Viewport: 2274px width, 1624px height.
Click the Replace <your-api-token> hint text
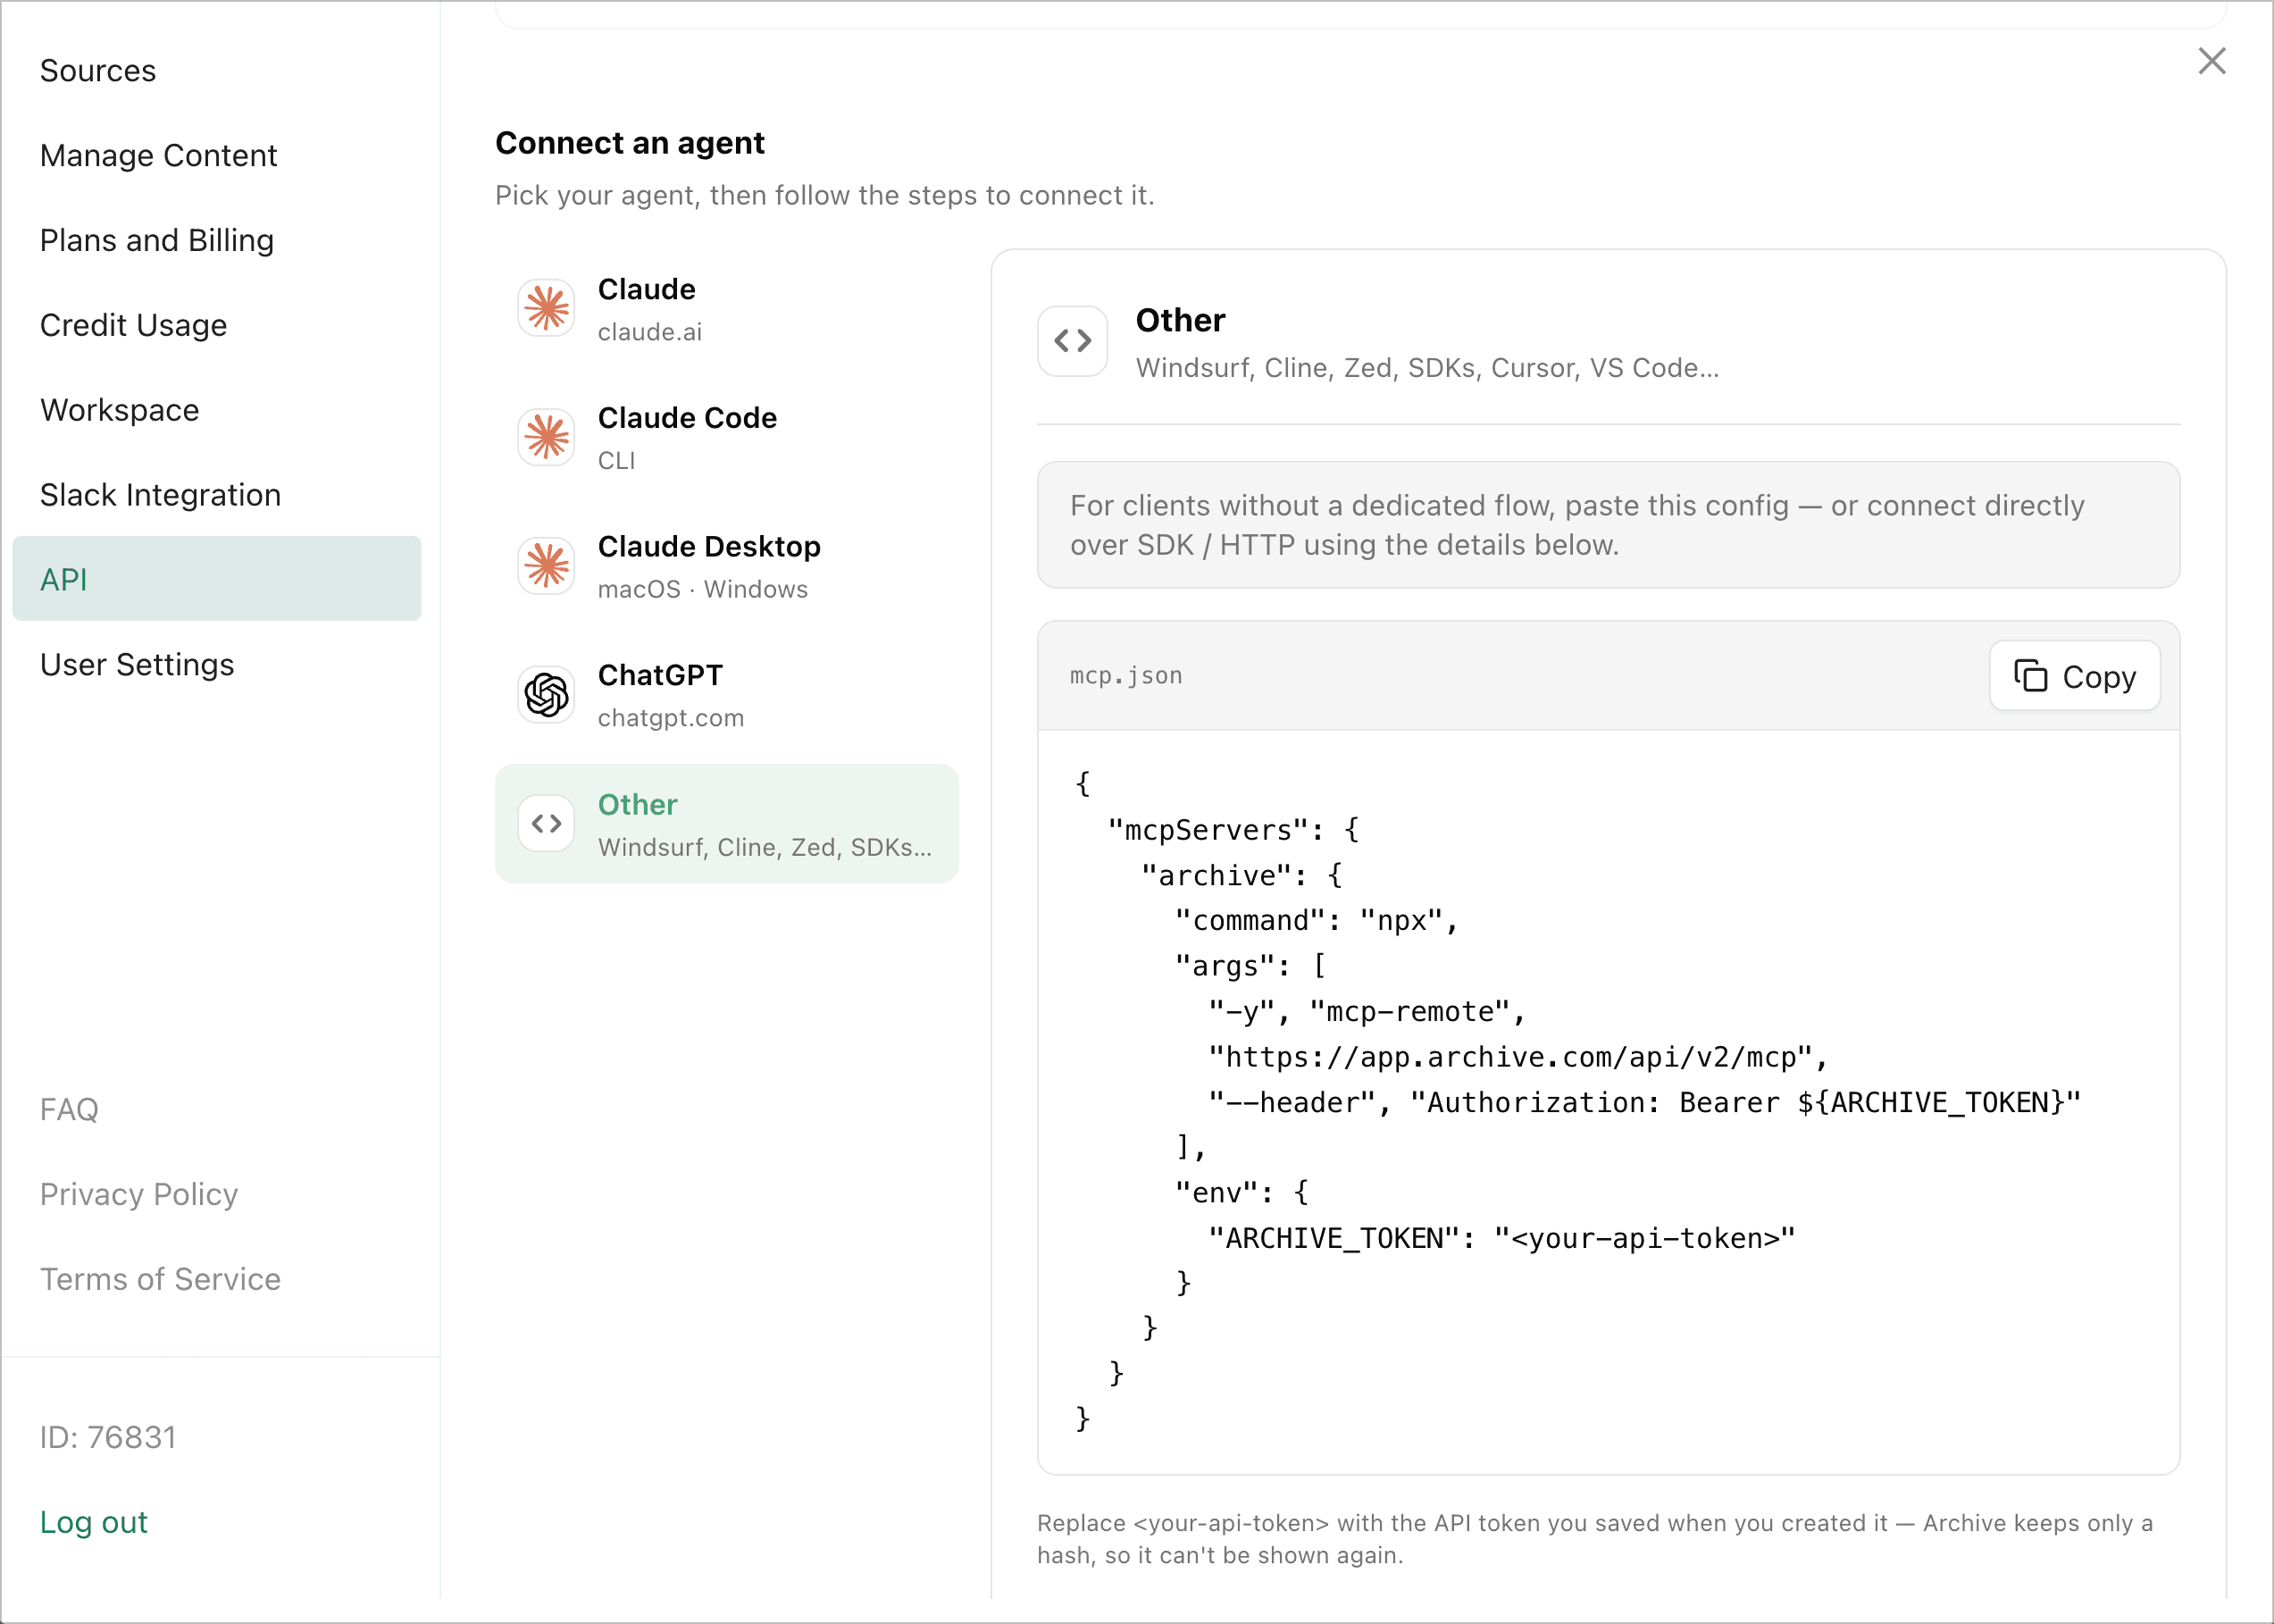(x=1595, y=1539)
